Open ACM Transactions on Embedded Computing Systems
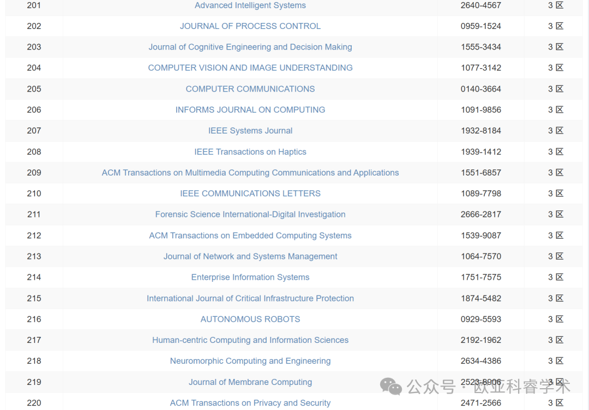The height and width of the screenshot is (410, 589). point(250,236)
